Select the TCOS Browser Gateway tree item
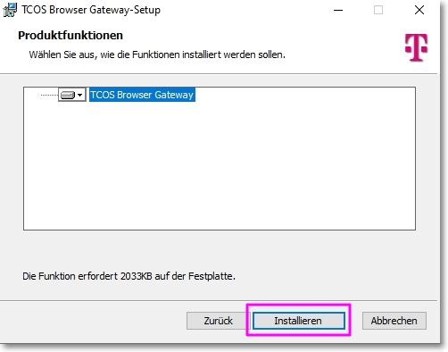The height and width of the screenshot is (352, 448). pos(142,95)
